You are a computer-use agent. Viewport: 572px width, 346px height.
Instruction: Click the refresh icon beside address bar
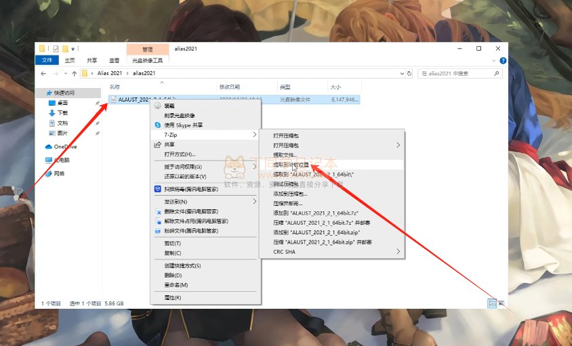point(409,73)
